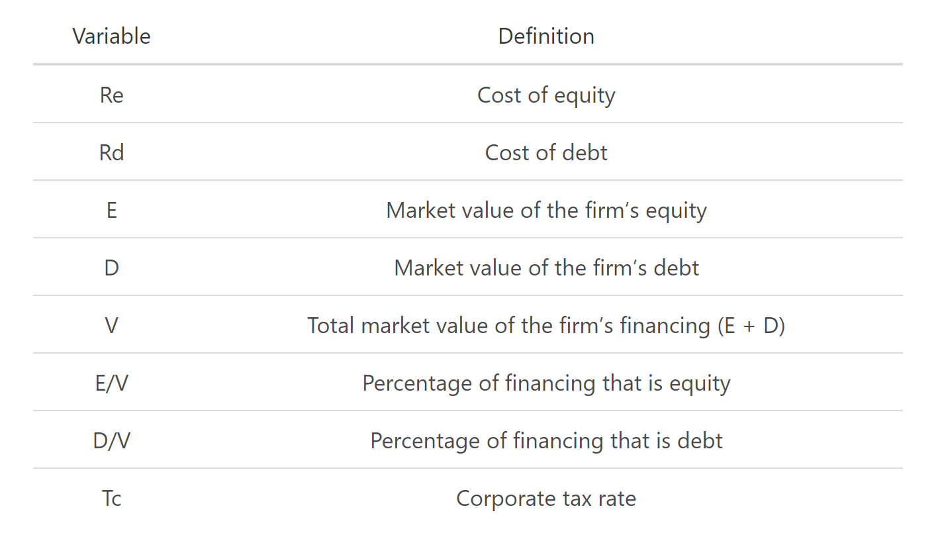Select the Rd variable cell
The width and height of the screenshot is (940, 539).
[111, 152]
